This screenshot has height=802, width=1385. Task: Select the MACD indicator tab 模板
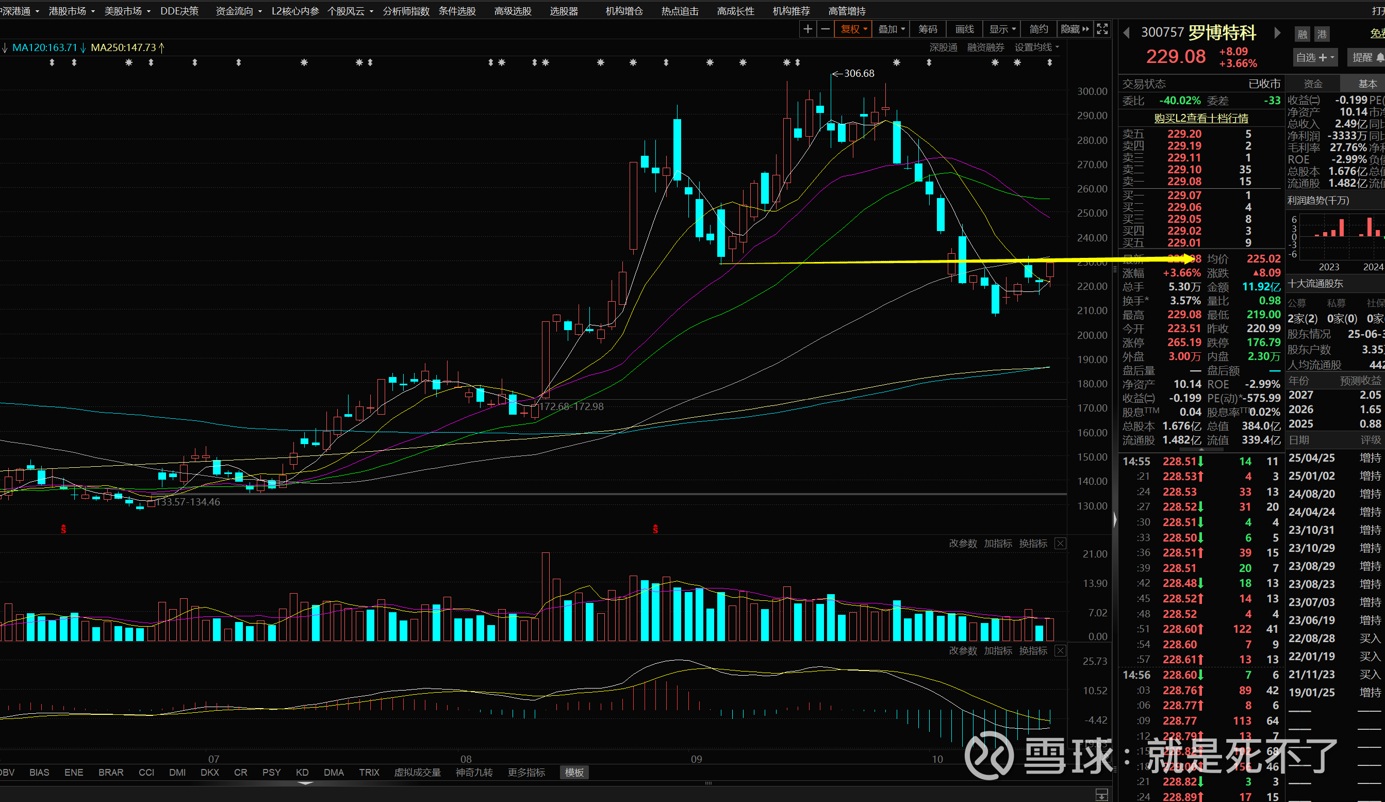pyautogui.click(x=574, y=772)
